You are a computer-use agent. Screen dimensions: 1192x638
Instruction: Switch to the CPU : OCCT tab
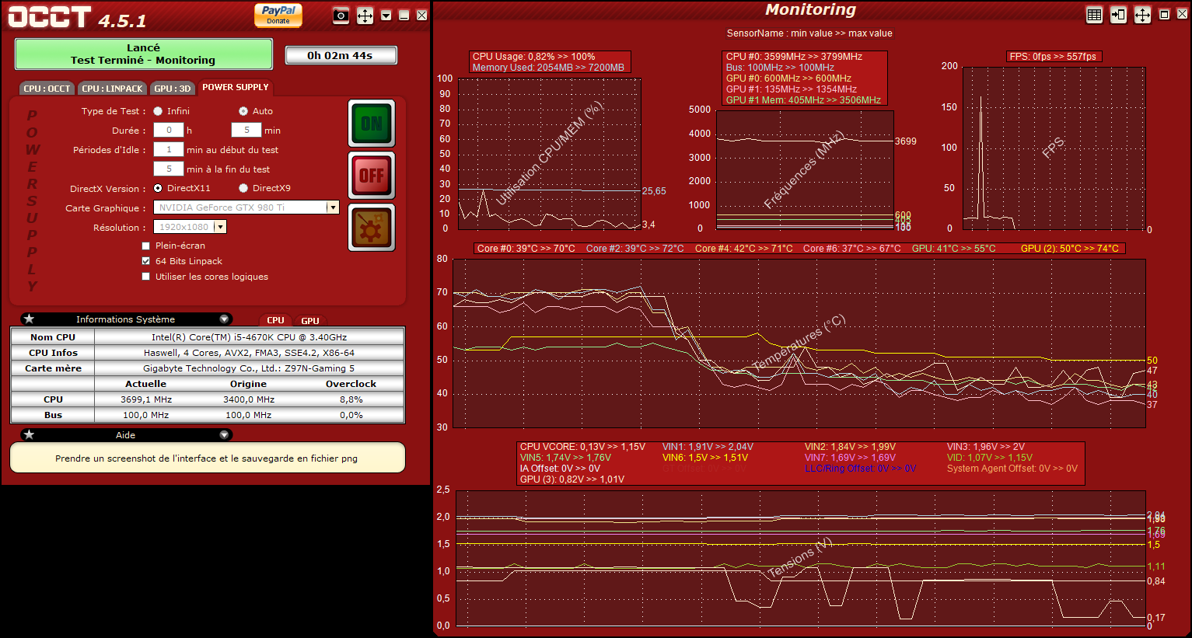pyautogui.click(x=47, y=89)
